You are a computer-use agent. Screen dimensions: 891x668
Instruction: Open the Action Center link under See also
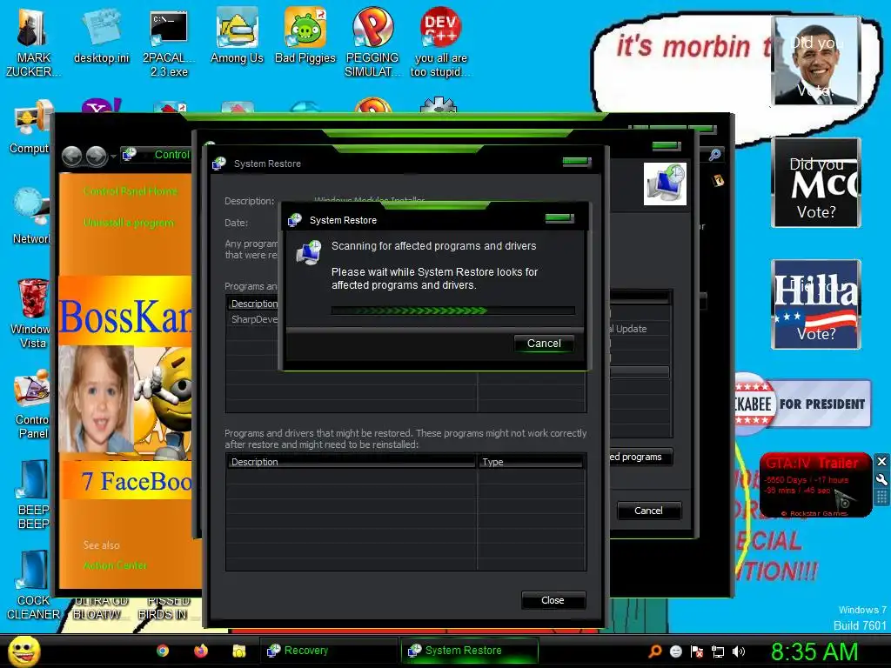(x=115, y=565)
